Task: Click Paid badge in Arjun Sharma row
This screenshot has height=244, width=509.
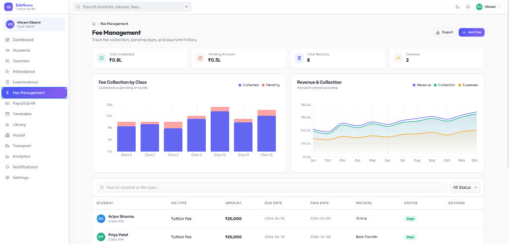Action: point(410,219)
